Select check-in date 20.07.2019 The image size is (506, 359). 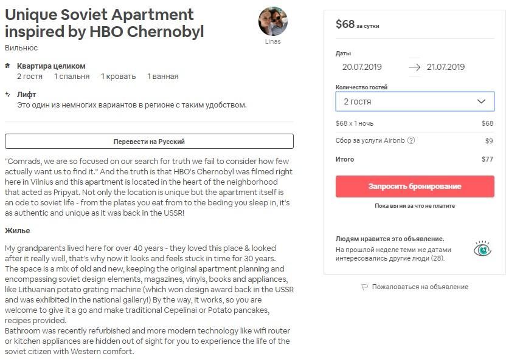click(x=362, y=67)
